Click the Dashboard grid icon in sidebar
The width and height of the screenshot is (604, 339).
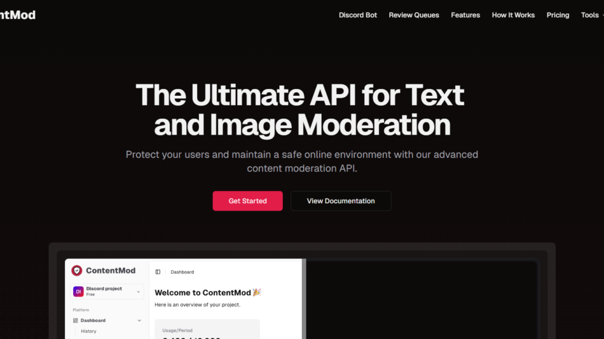click(76, 321)
